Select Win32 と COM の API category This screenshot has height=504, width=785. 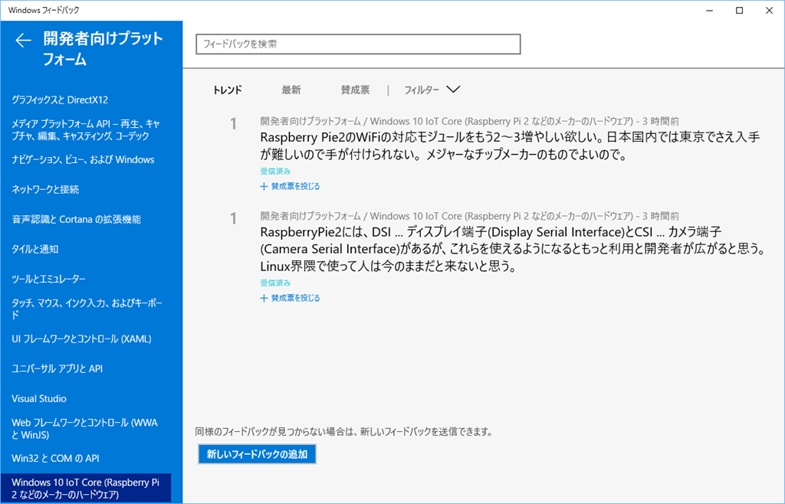[55, 458]
